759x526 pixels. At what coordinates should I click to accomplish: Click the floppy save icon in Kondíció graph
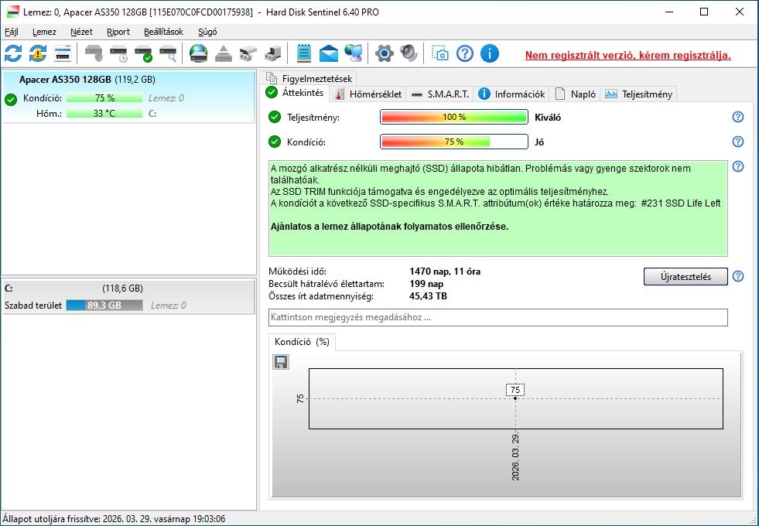point(281,362)
